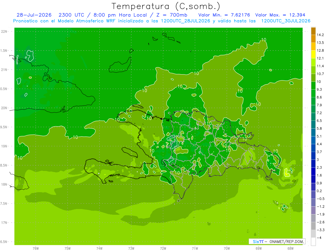This screenshot has height=252, width=326.
Task: Click the '71W' longitude label
Action: [x=195, y=248]
